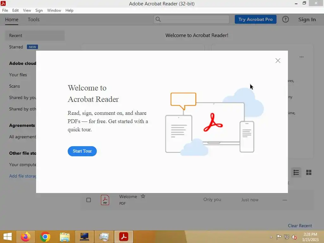Viewport: 324px width, 243px height.
Task: Switch to thumbnail grid view
Action: tap(309, 172)
